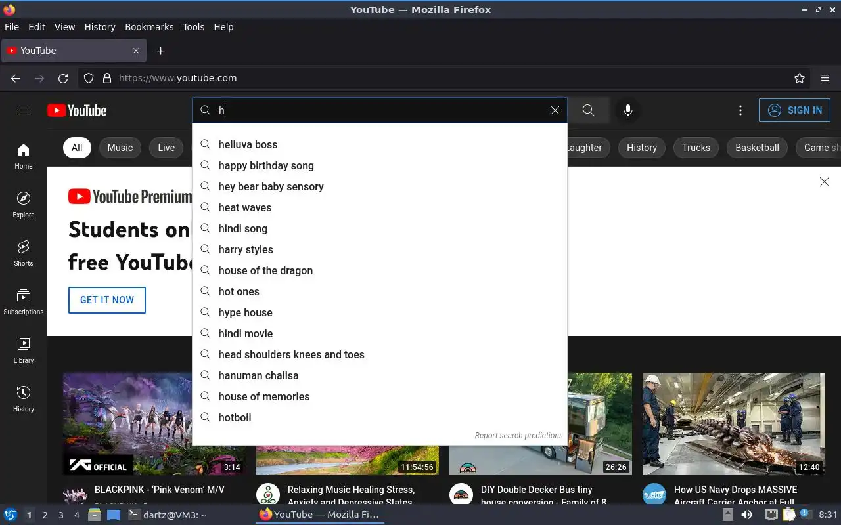Click GET IT NOW button
This screenshot has height=525, width=841.
(x=107, y=300)
